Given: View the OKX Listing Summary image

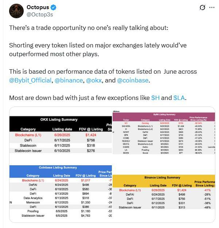Looking at the screenshot, I should [x=61, y=135].
